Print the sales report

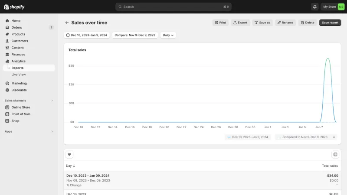220,23
